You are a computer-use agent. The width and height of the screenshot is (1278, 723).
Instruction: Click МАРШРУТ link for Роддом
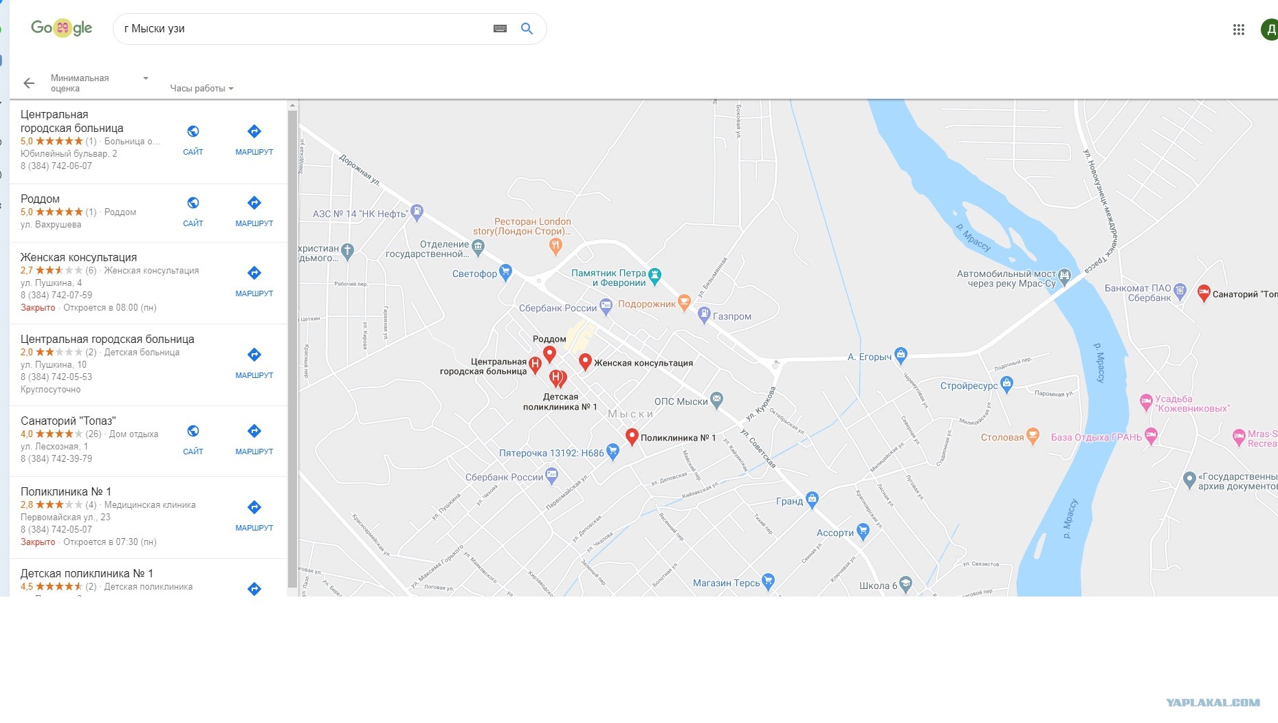coord(254,223)
